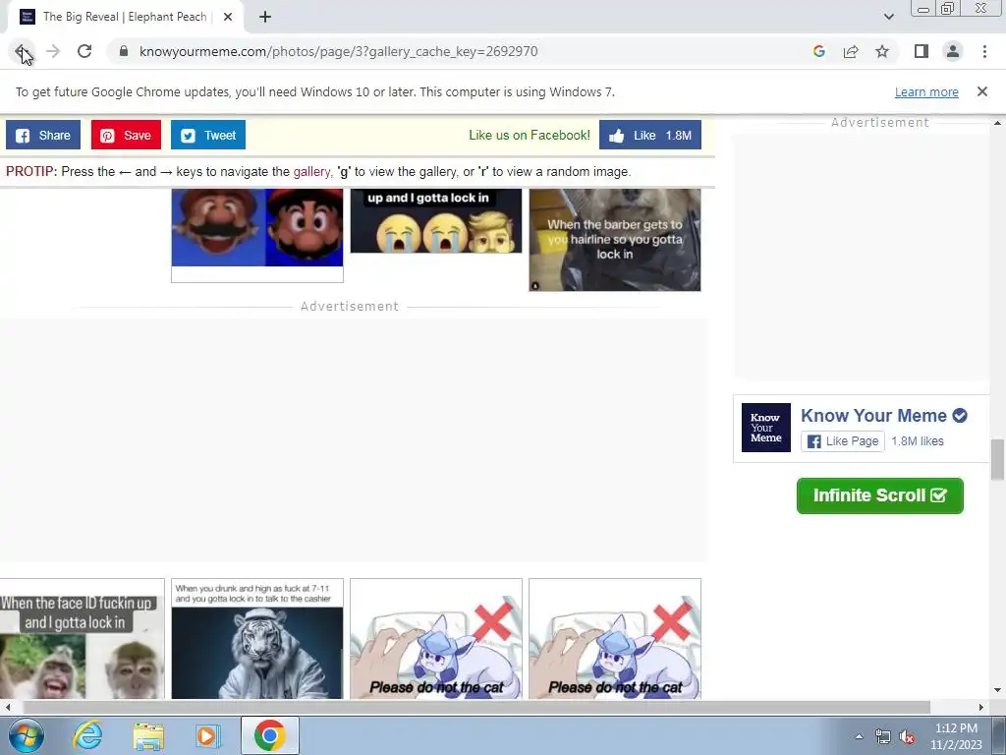
Task: Open a new tab with the plus button
Action: (x=265, y=17)
